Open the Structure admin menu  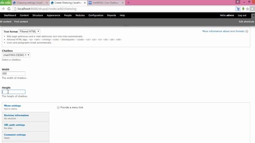click(37, 15)
